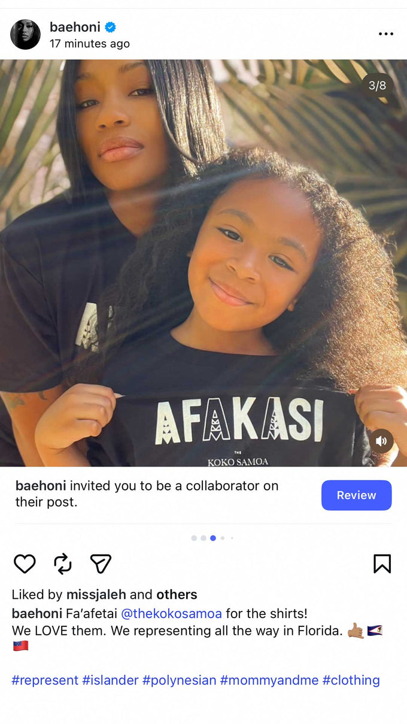Show others who liked the post
The width and height of the screenshot is (407, 724).
[x=177, y=595]
